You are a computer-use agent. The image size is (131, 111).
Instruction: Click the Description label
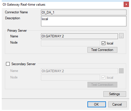(x=13, y=18)
